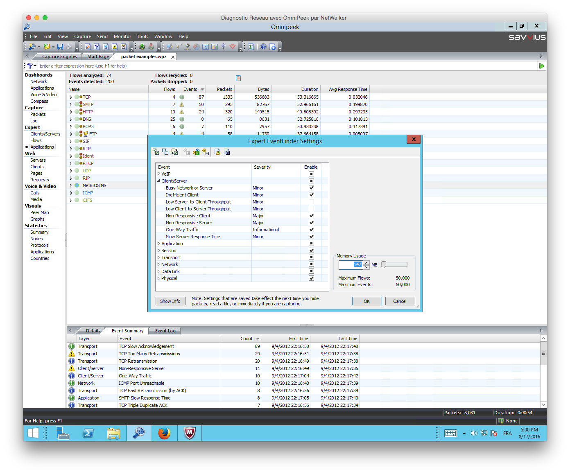This screenshot has width=570, height=474.
Task: Click the blue Help question mark icon
Action: (x=263, y=47)
